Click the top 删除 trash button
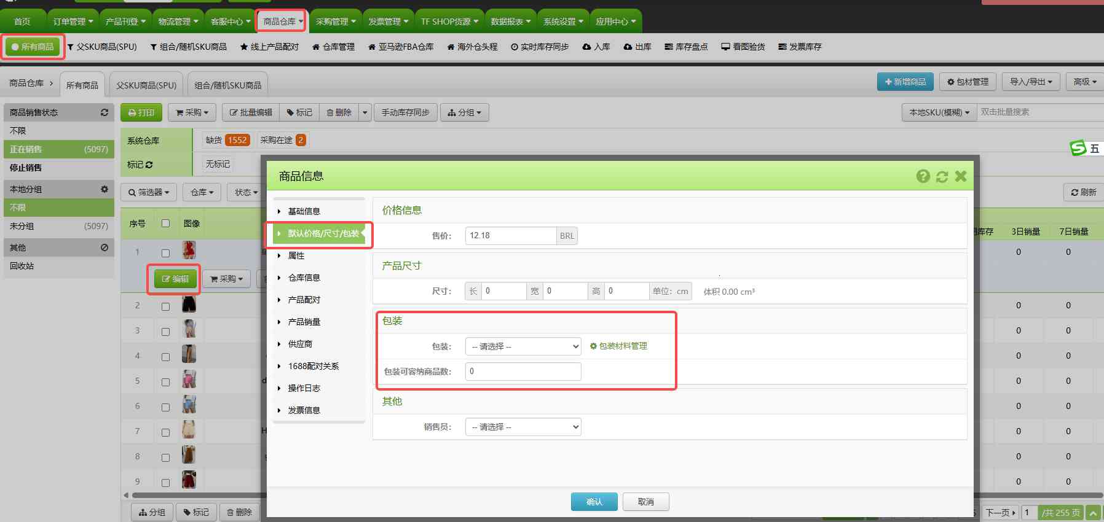Image resolution: width=1104 pixels, height=522 pixels. click(x=339, y=112)
